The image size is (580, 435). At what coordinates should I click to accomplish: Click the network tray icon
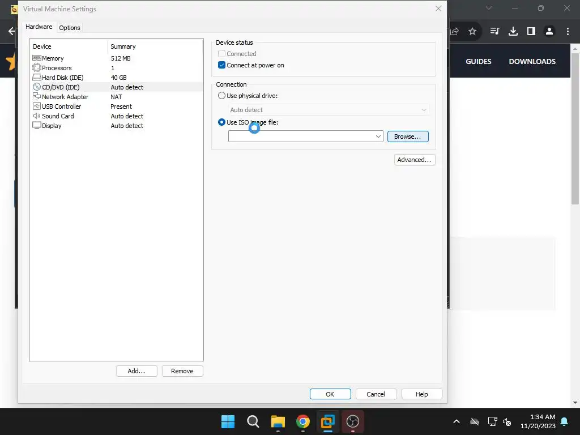pyautogui.click(x=492, y=421)
